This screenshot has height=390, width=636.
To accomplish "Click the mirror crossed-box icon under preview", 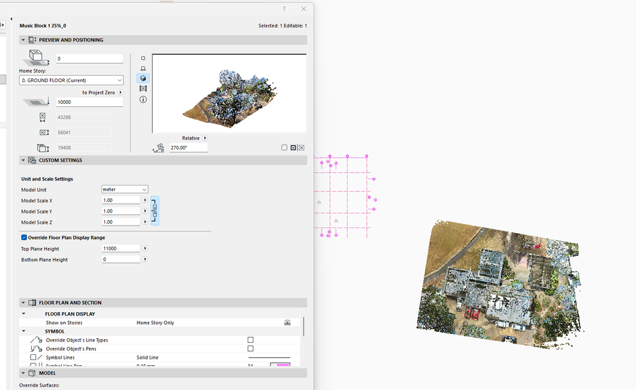I will click(x=293, y=148).
